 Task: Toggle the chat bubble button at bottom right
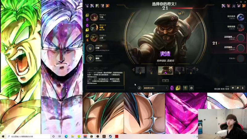click(x=233, y=88)
